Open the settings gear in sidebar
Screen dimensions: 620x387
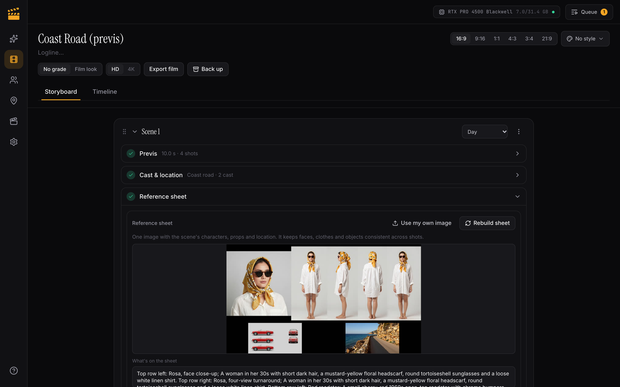(14, 142)
